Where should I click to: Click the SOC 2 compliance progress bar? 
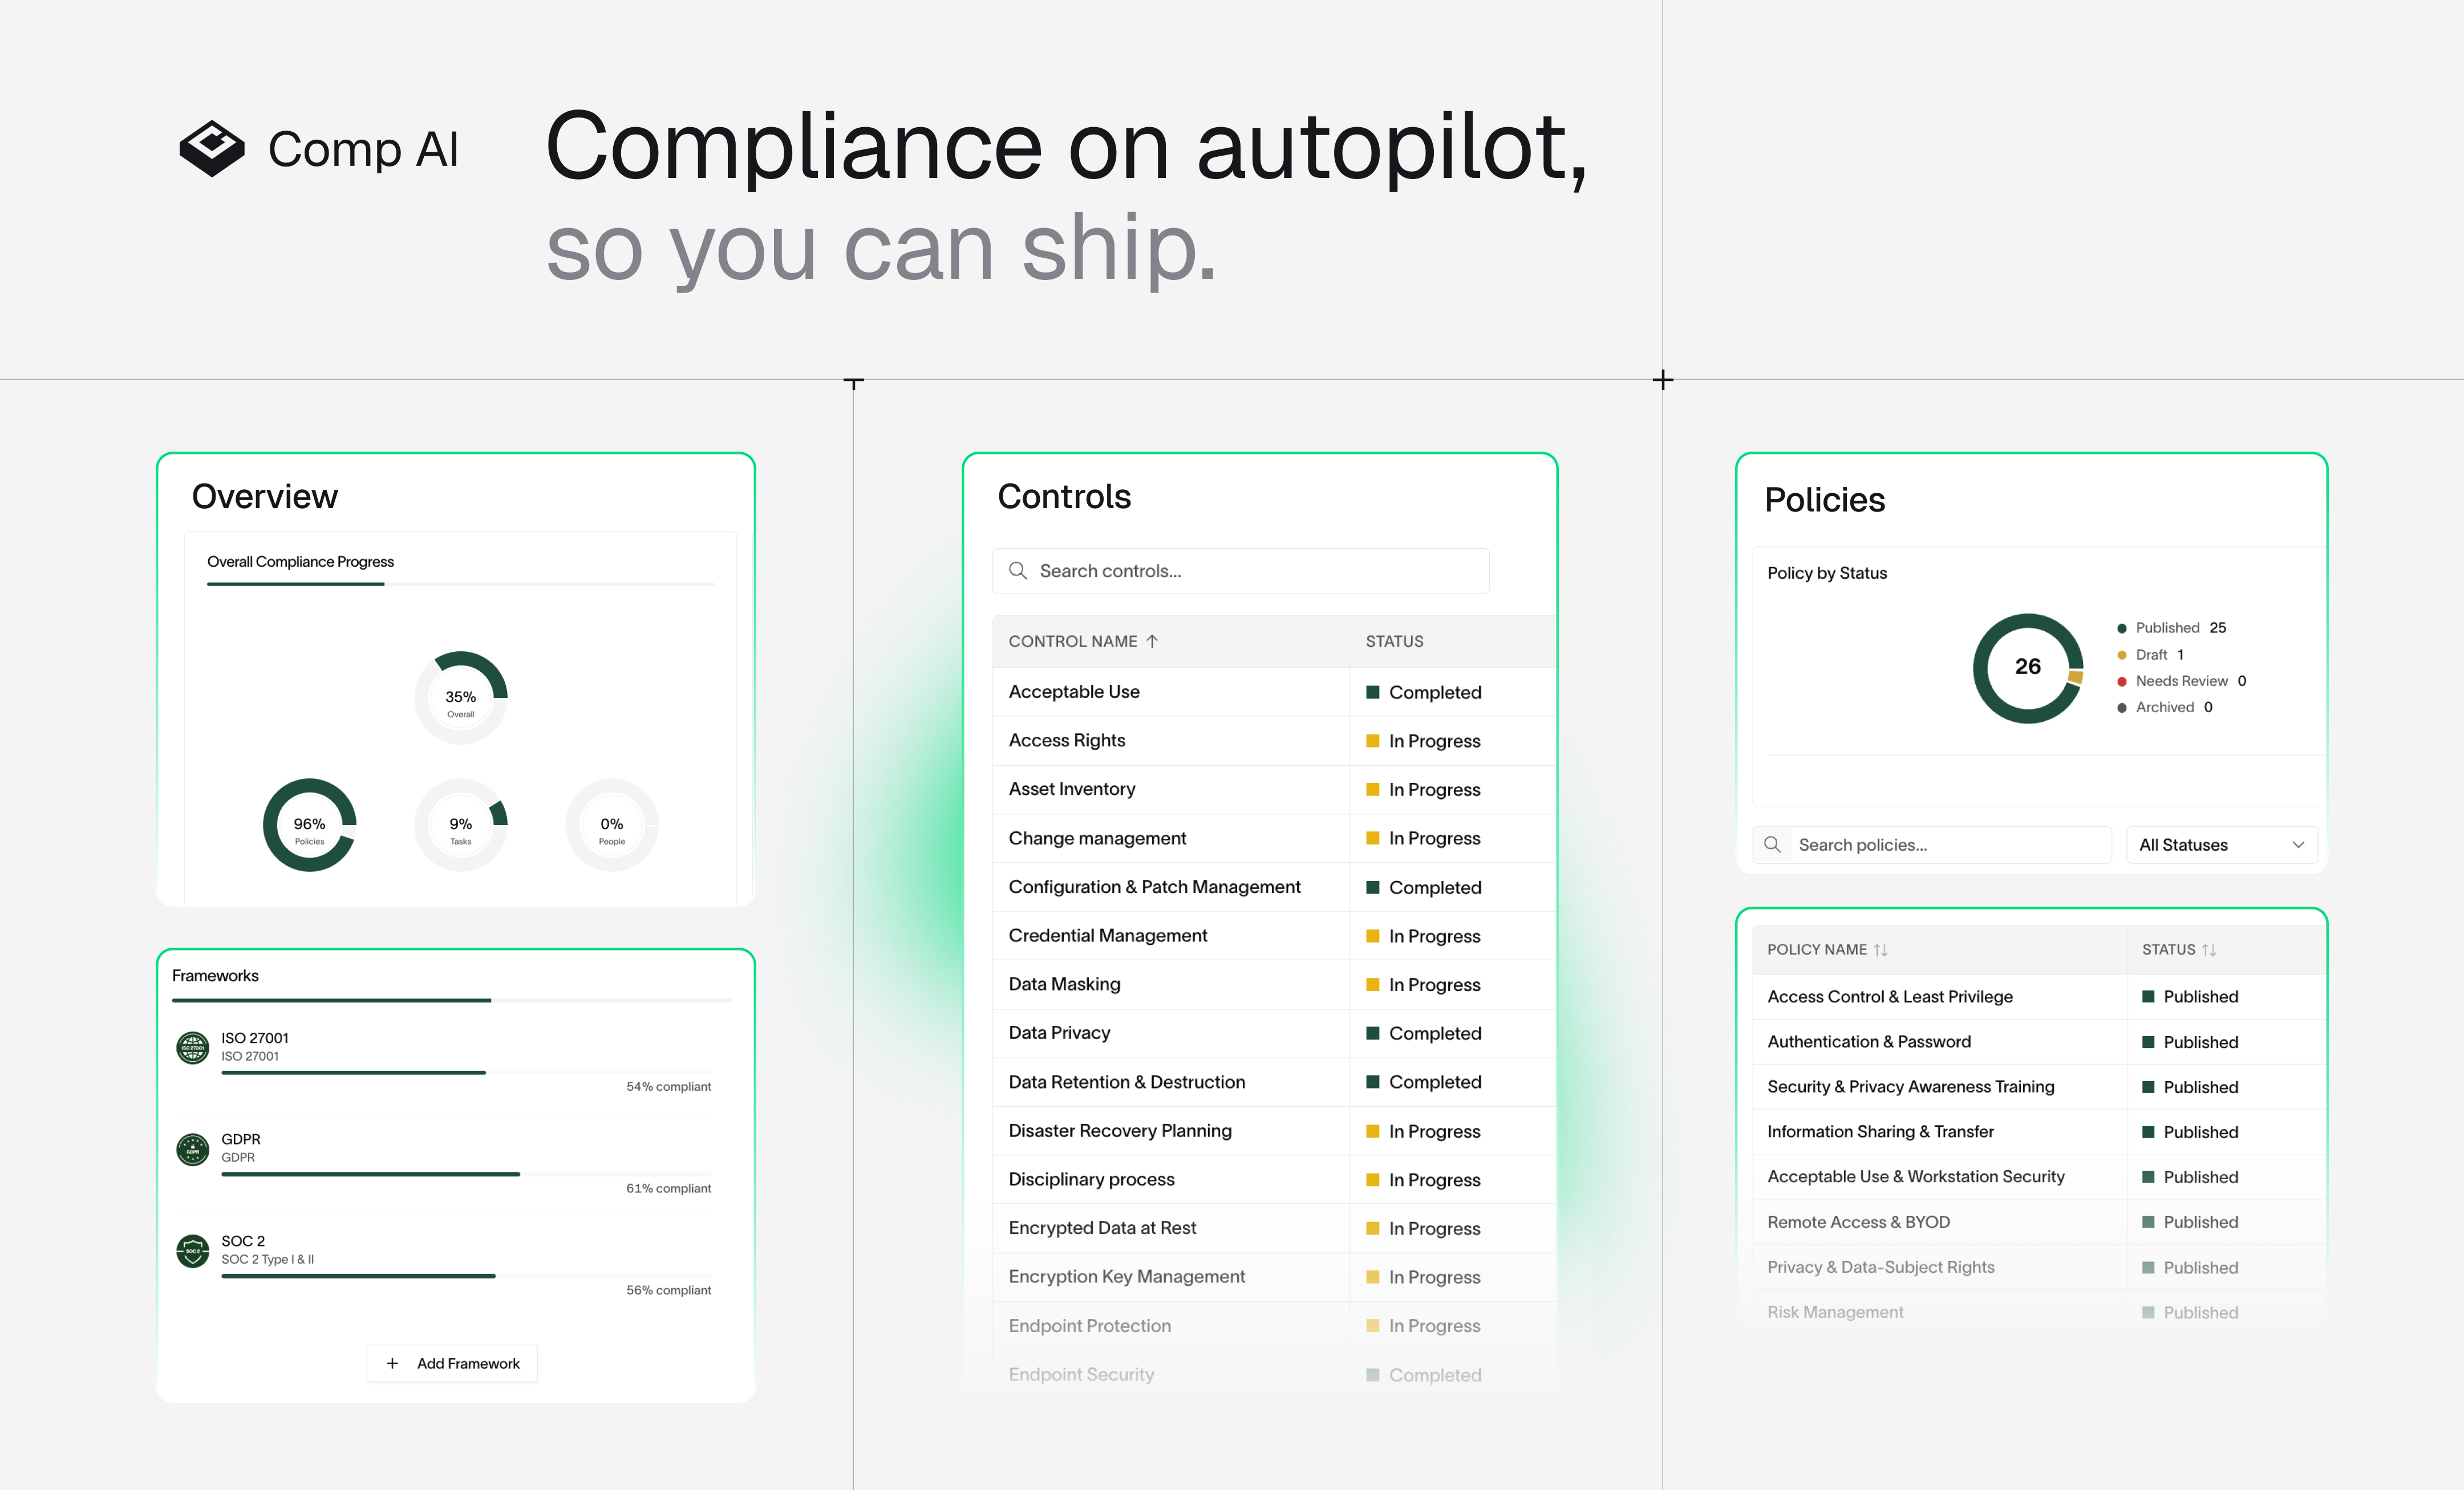466,1276
